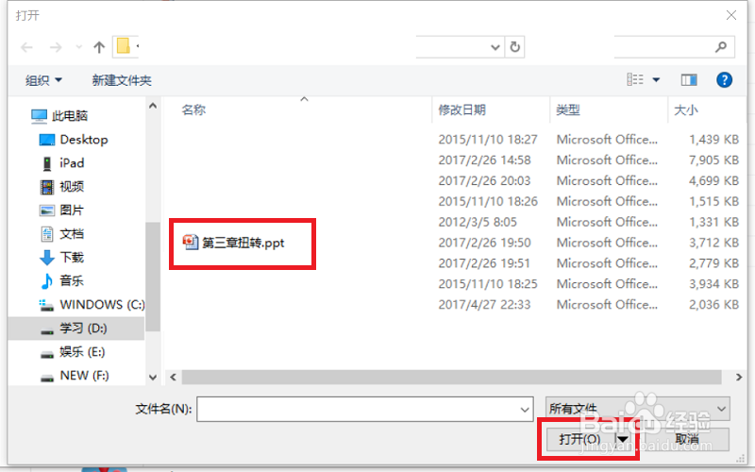Click size value 2,036 KB

tap(713, 305)
